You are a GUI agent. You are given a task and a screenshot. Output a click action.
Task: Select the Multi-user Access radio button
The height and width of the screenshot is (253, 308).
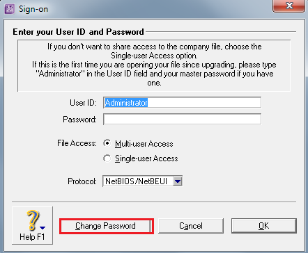coord(107,143)
